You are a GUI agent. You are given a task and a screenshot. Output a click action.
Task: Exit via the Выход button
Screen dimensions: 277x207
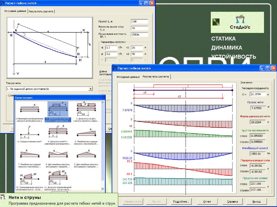click(256, 201)
